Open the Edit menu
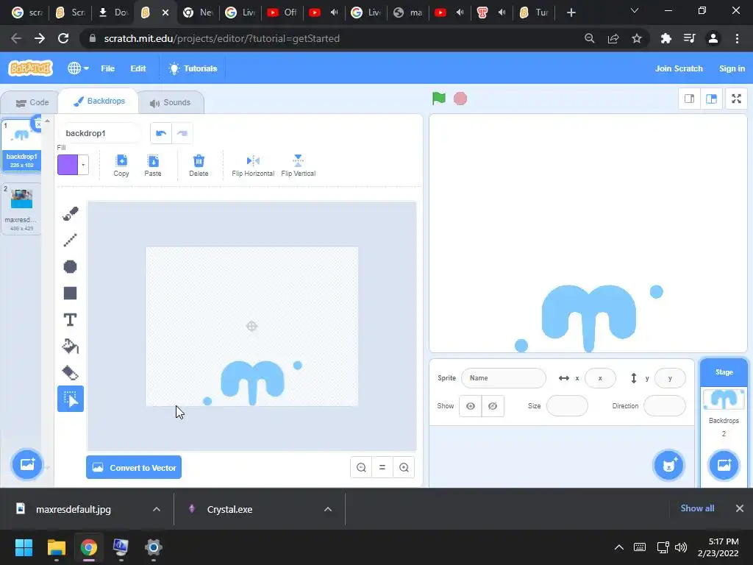Image resolution: width=753 pixels, height=565 pixels. (x=138, y=68)
